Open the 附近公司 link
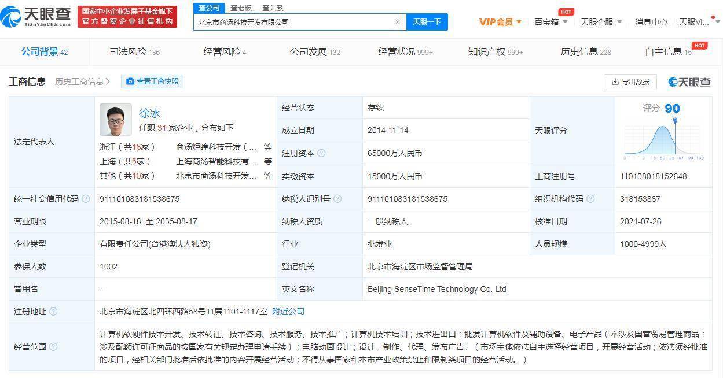 tap(288, 312)
